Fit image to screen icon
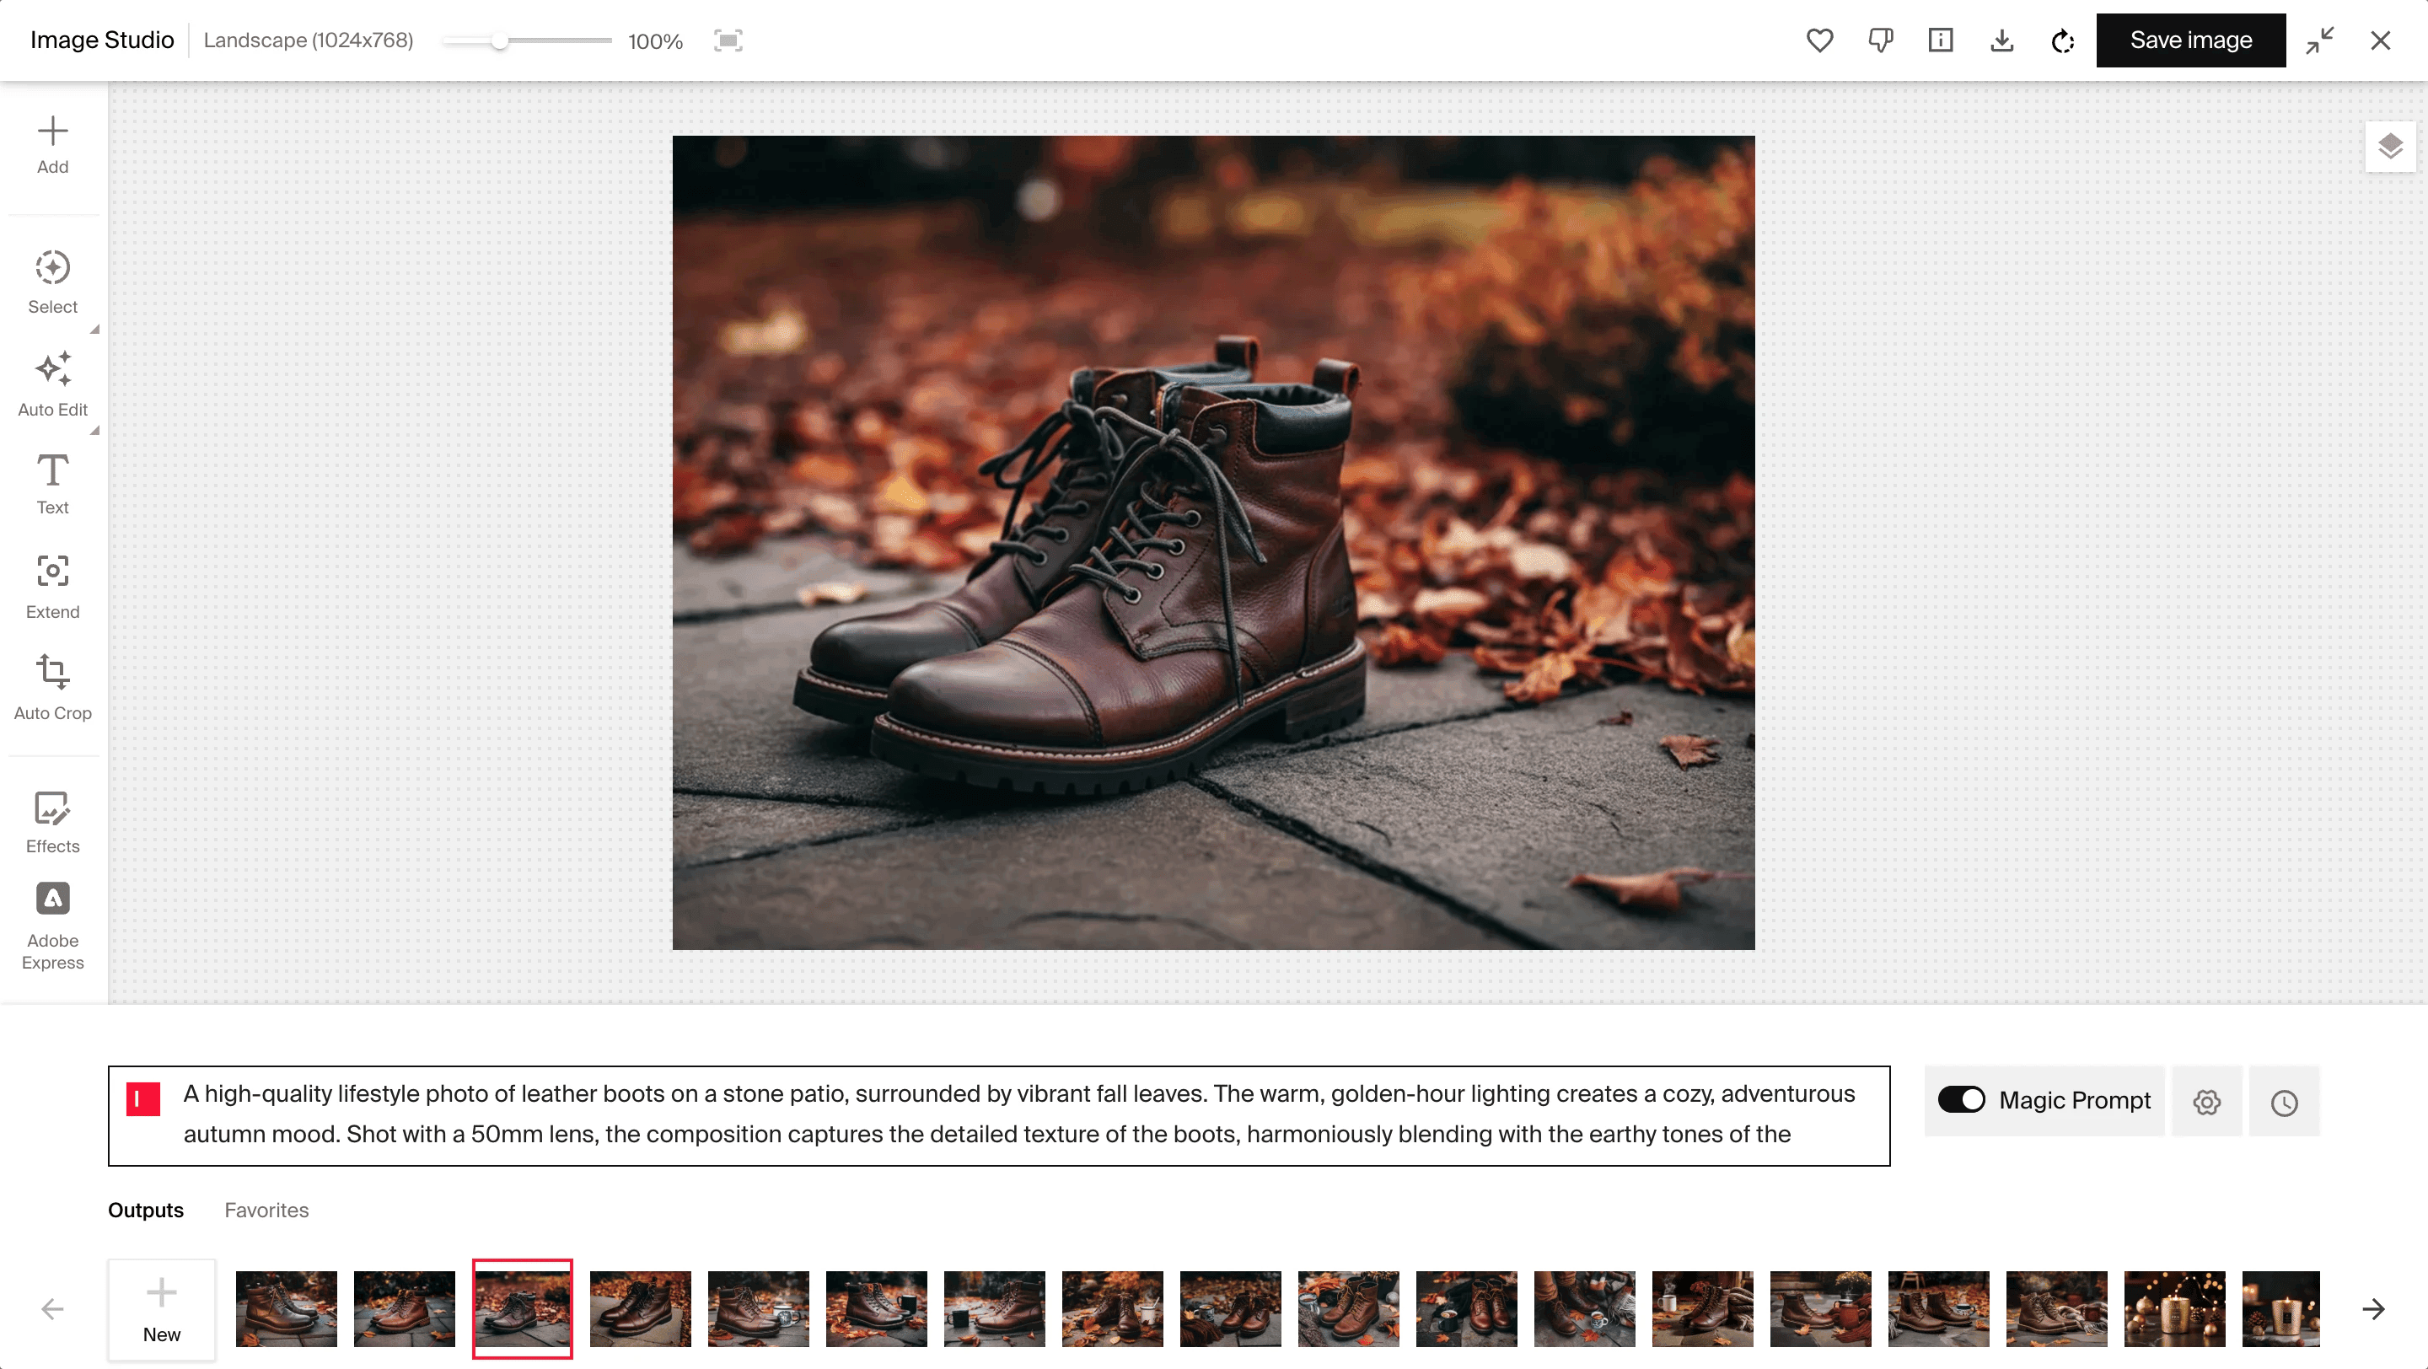 (x=728, y=40)
